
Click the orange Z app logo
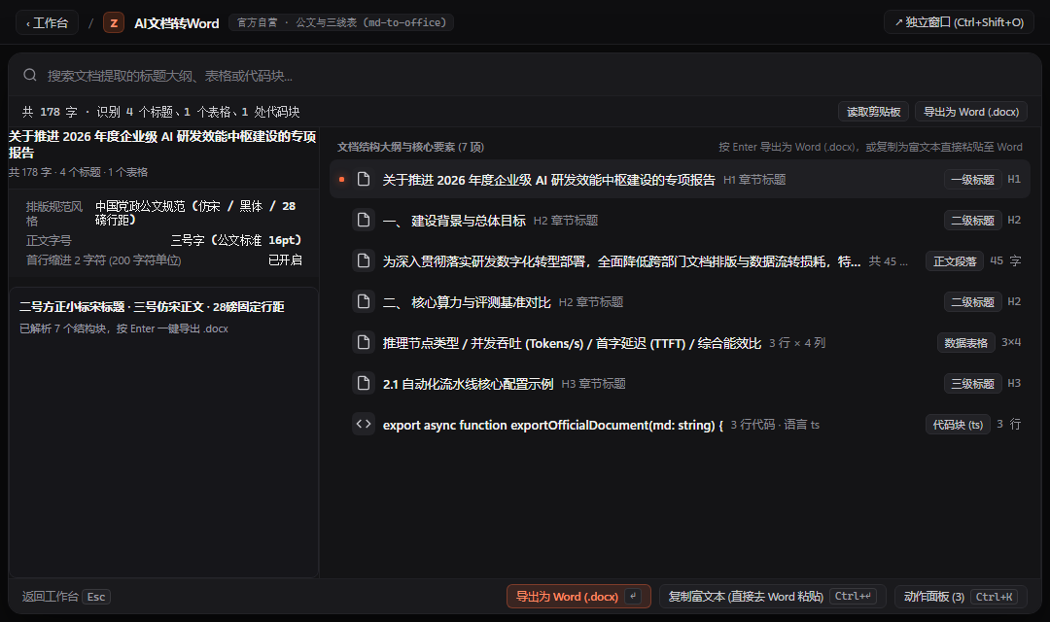[x=114, y=22]
